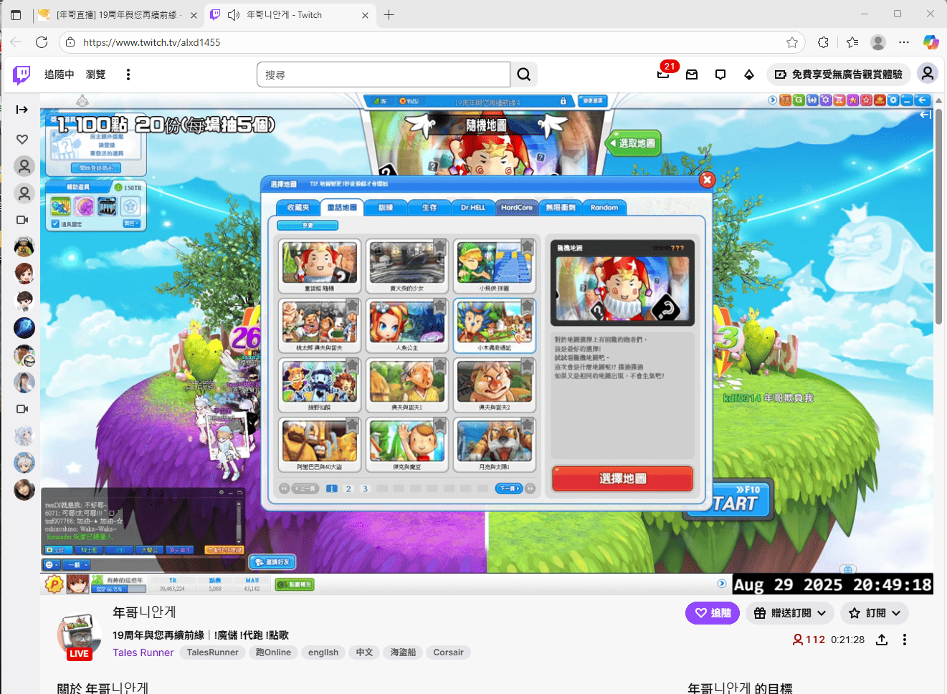
Task: Click the Twitch 搜尋 search field
Action: tap(384, 74)
